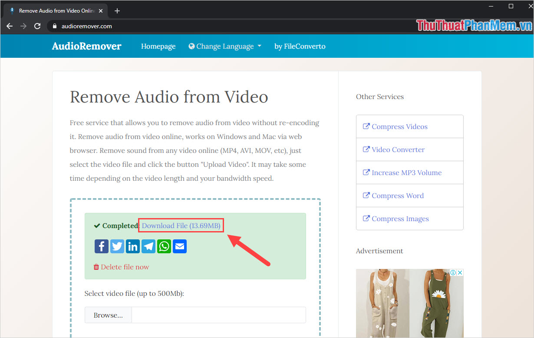Share the file on Twitter
This screenshot has height=338, width=534.
click(117, 246)
